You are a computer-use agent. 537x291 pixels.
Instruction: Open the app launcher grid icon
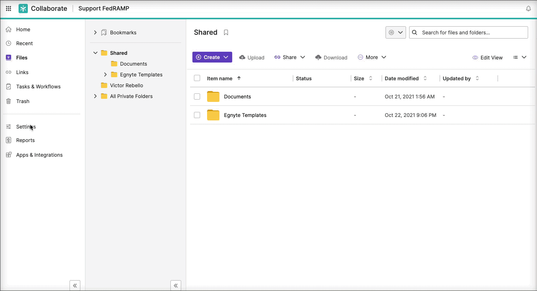click(x=8, y=8)
